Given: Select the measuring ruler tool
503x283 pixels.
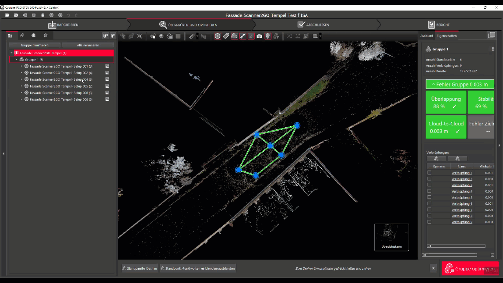Looking at the screenshot, I should (192, 36).
